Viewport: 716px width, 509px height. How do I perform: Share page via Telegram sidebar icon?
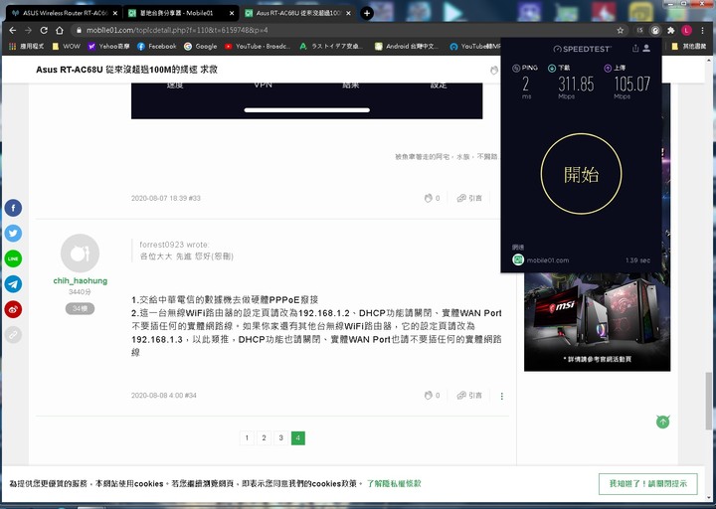tap(13, 284)
